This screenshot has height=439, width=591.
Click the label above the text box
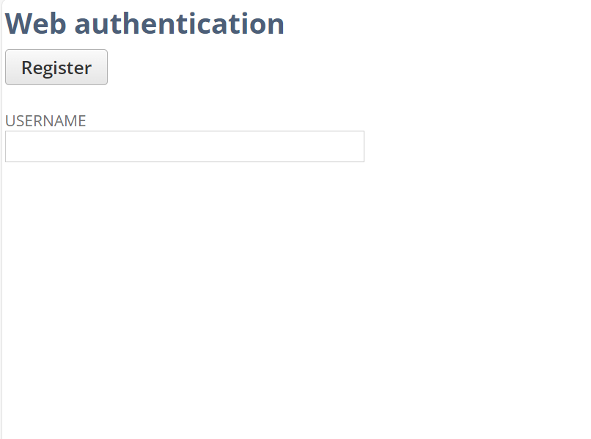pyautogui.click(x=45, y=121)
